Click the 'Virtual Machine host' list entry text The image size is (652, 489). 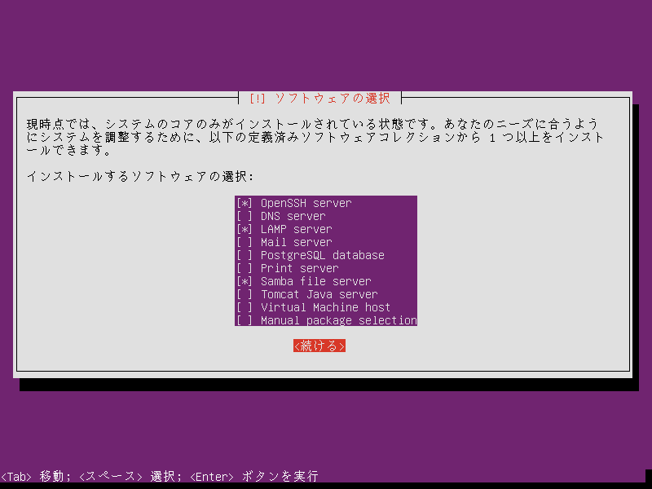pos(325,307)
